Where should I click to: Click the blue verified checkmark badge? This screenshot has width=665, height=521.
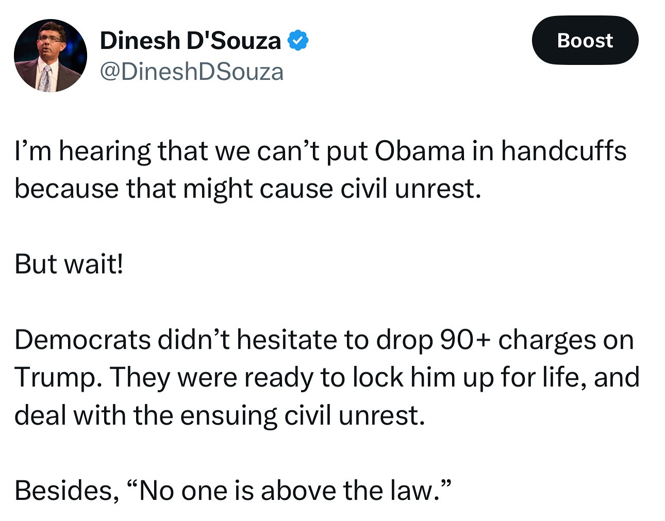[x=297, y=41]
